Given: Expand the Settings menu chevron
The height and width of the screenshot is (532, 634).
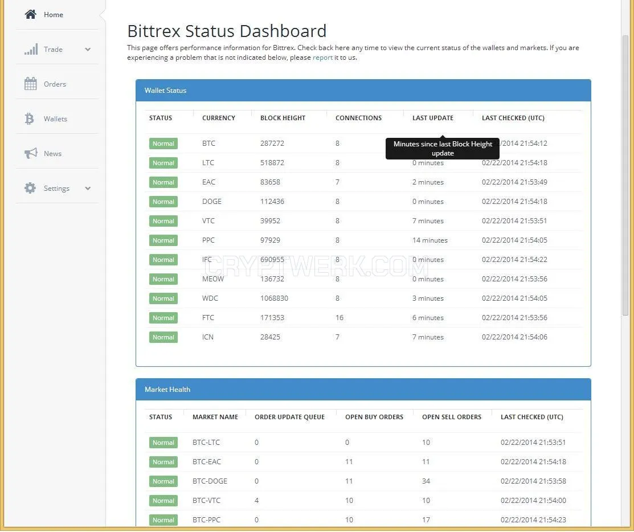Looking at the screenshot, I should (x=88, y=189).
